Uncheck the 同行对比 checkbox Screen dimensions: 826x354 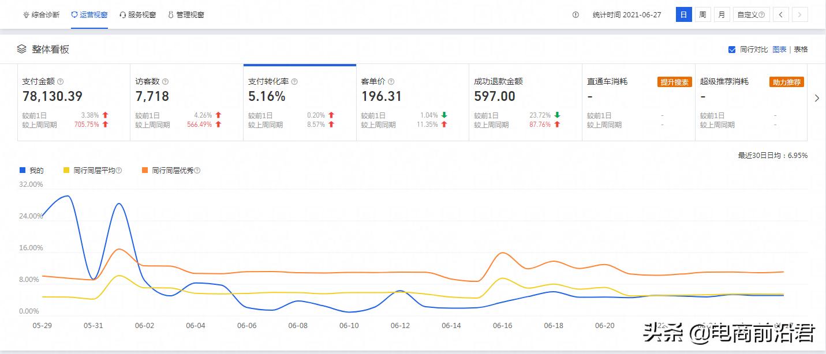732,50
